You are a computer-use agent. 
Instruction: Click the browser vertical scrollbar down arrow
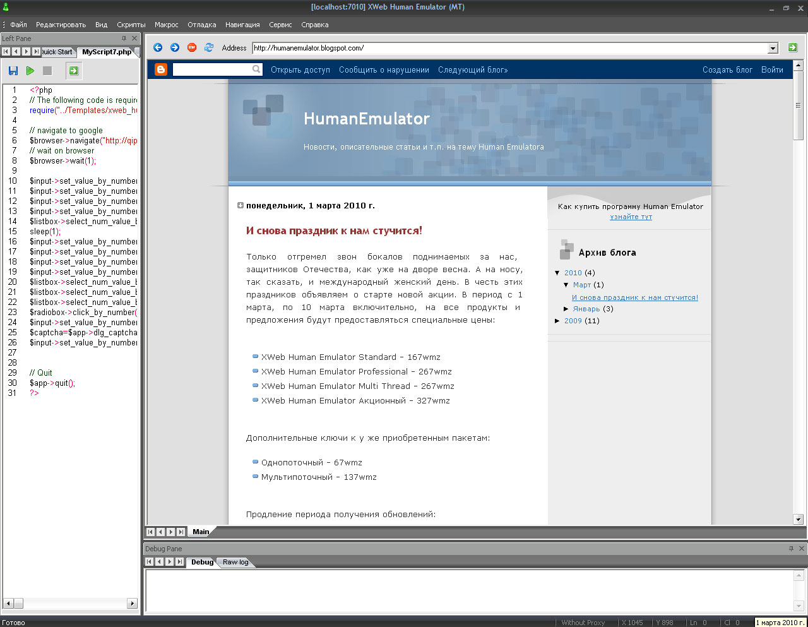(798, 519)
